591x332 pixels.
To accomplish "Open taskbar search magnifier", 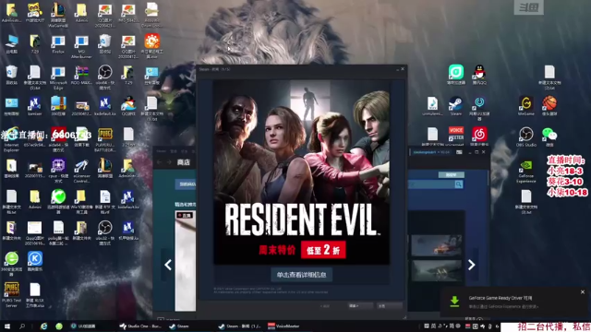I will [22, 326].
